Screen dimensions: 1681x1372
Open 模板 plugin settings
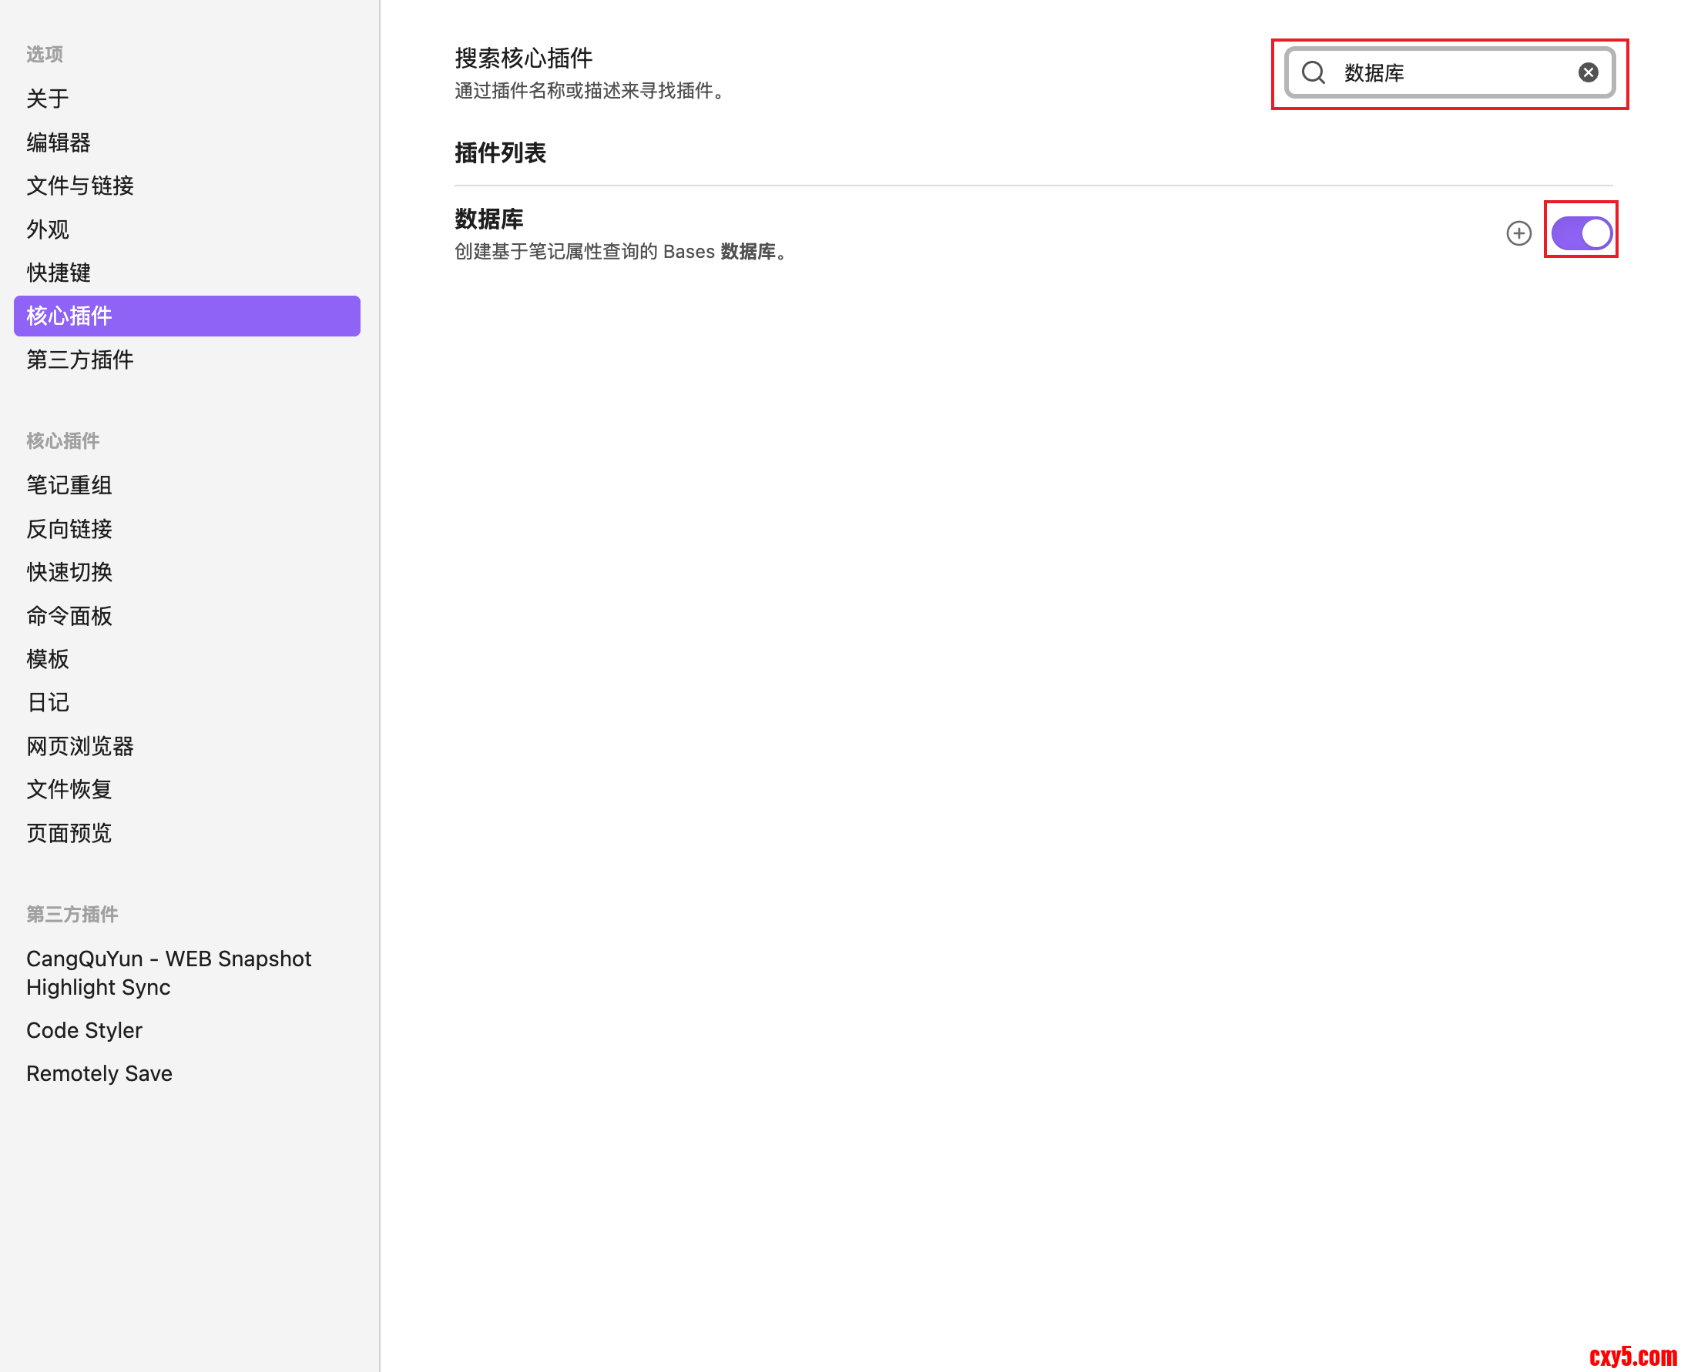[48, 659]
